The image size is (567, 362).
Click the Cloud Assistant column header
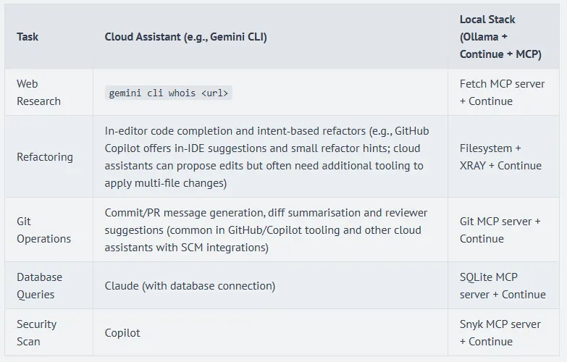tap(185, 37)
